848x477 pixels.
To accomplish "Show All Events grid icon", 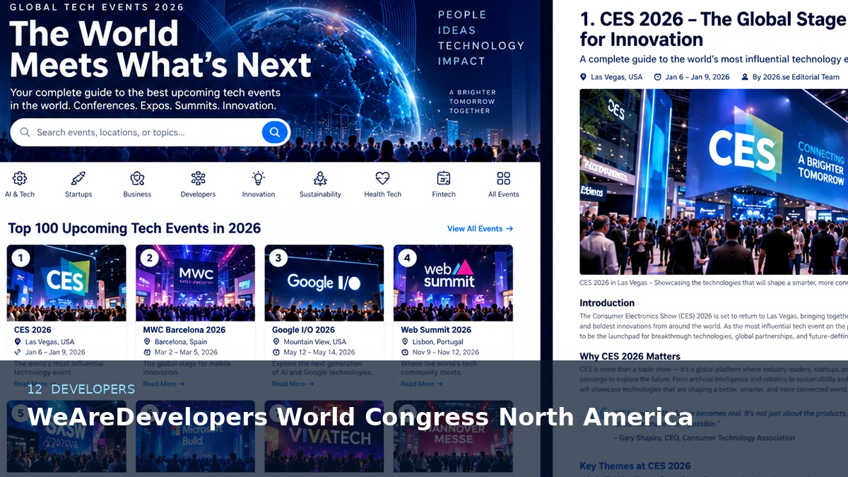I will [x=503, y=178].
